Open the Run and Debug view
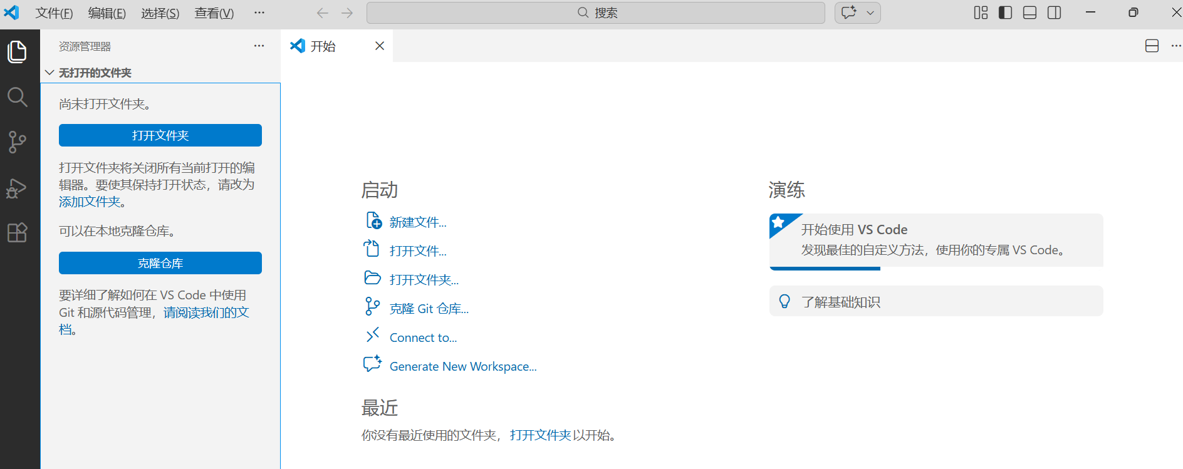Viewport: 1183px width, 469px height. [x=17, y=188]
